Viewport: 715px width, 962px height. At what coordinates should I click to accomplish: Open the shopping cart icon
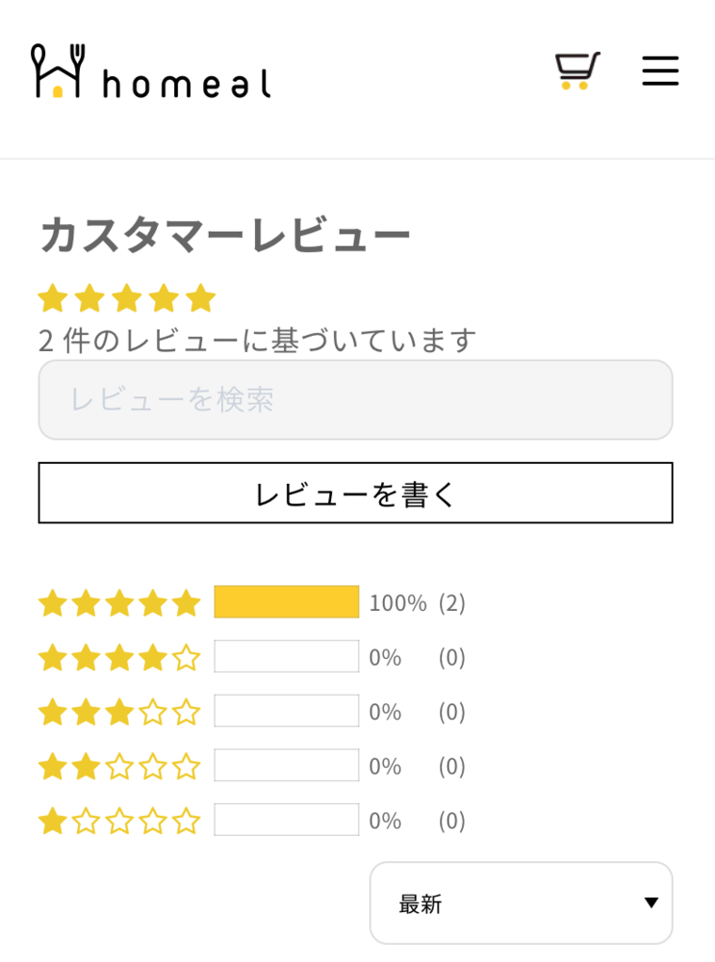[x=577, y=70]
